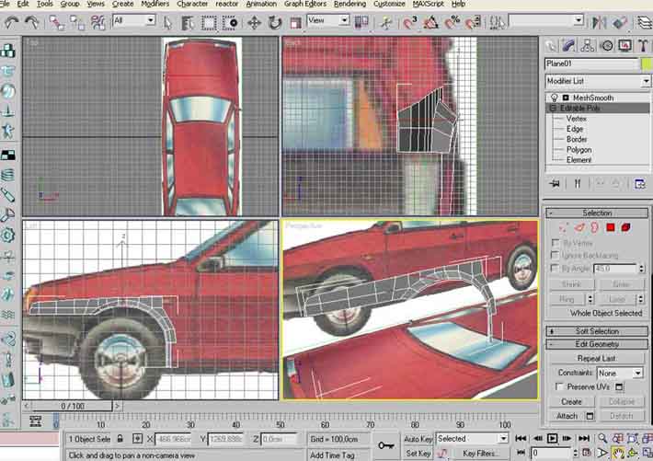Choose Polygon sub-object selection icon
This screenshot has width=653, height=461.
coord(610,227)
